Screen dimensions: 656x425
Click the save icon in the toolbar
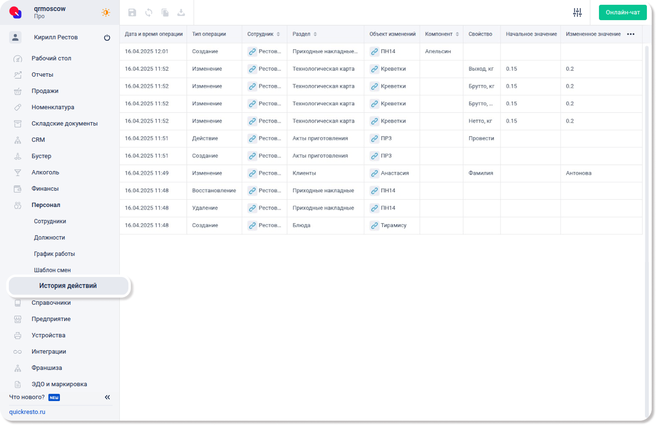pyautogui.click(x=132, y=13)
